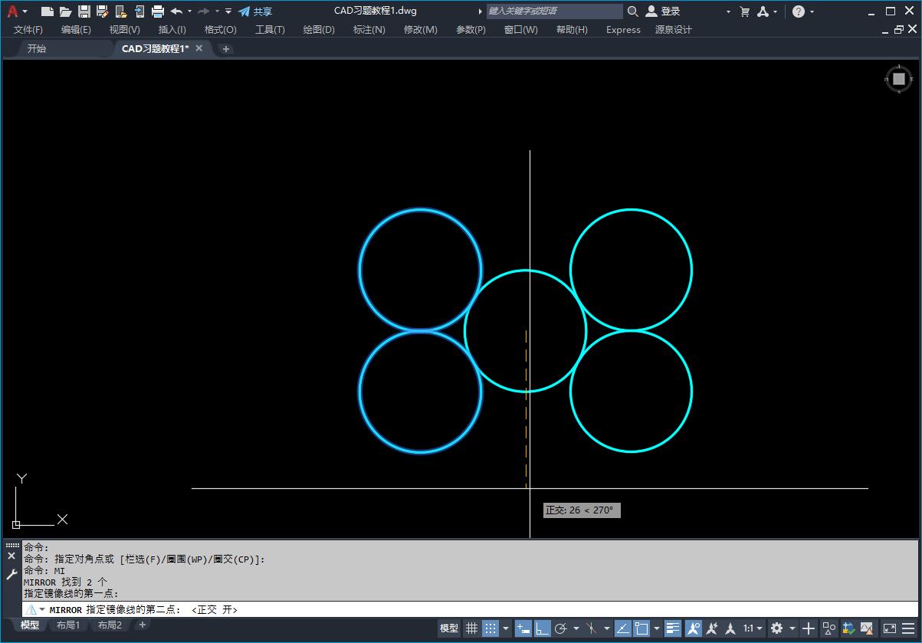The image size is (922, 643).
Task: Plot the drawing using printer icon
Action: (158, 11)
